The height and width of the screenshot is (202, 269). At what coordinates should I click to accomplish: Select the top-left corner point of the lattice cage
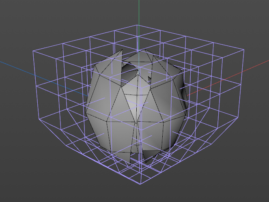point(33,51)
